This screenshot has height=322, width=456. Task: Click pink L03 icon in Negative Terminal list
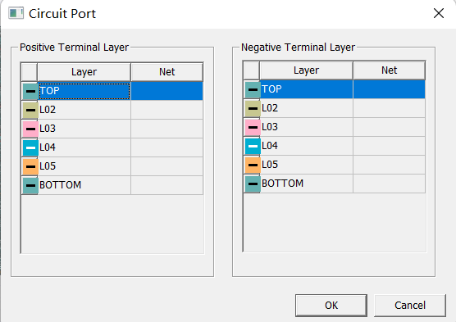click(253, 127)
